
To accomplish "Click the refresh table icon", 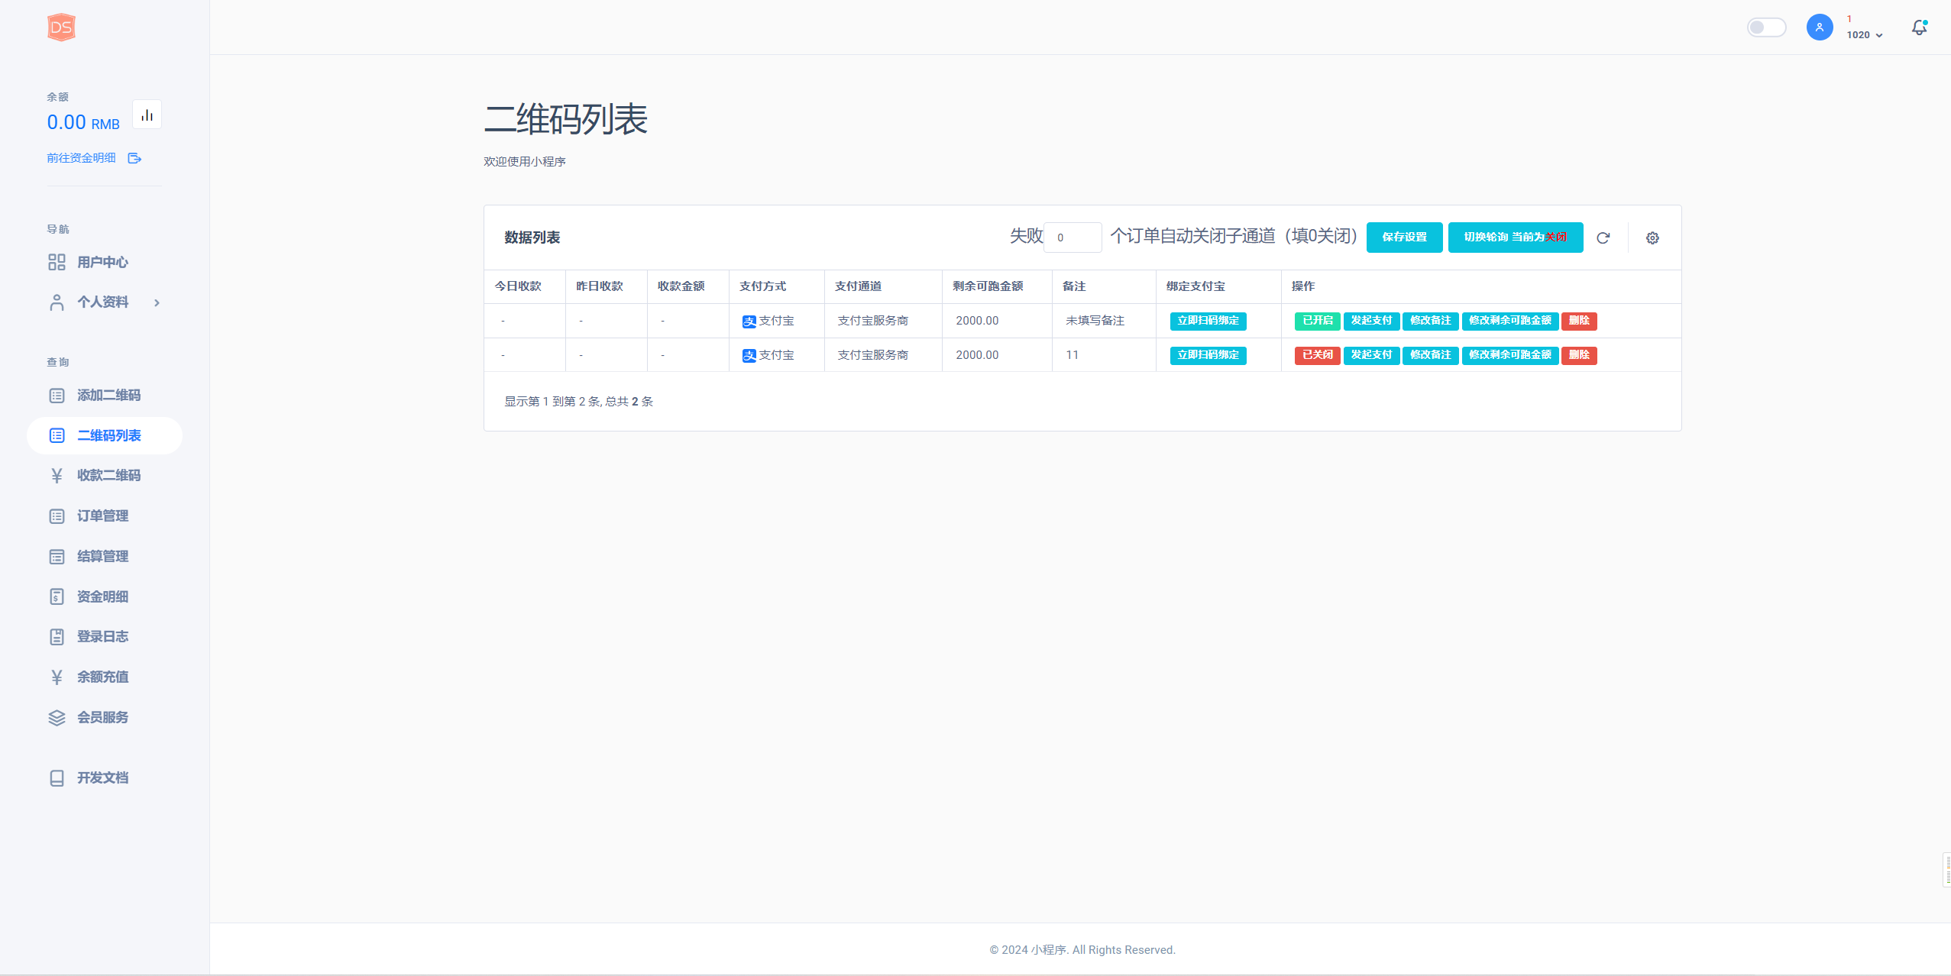I will coord(1603,238).
